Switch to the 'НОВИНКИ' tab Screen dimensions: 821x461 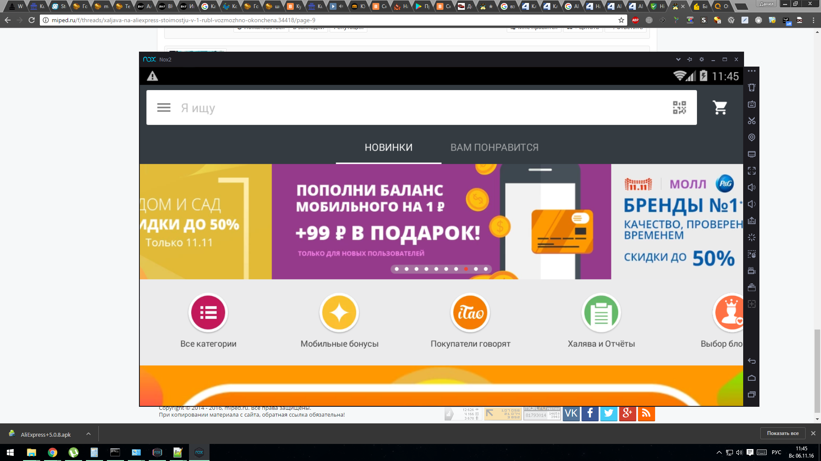pyautogui.click(x=389, y=147)
